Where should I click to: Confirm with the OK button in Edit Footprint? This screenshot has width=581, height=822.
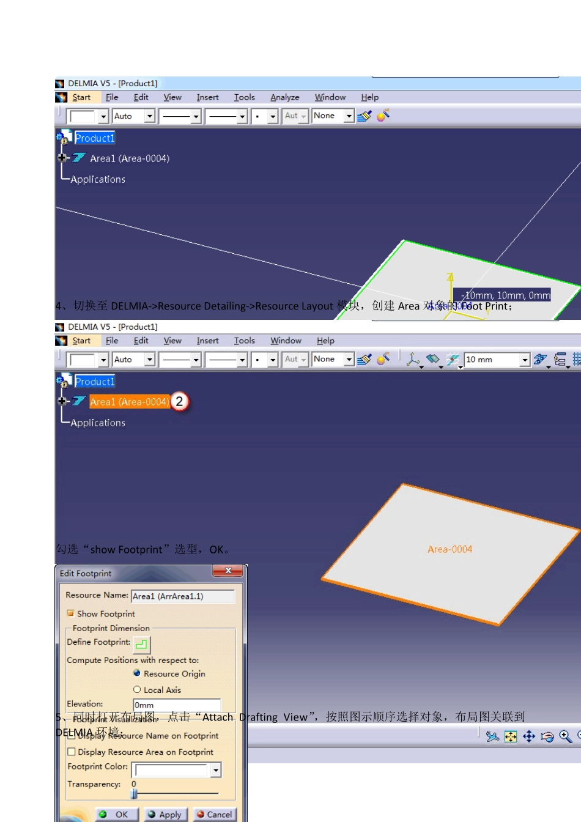(x=116, y=814)
